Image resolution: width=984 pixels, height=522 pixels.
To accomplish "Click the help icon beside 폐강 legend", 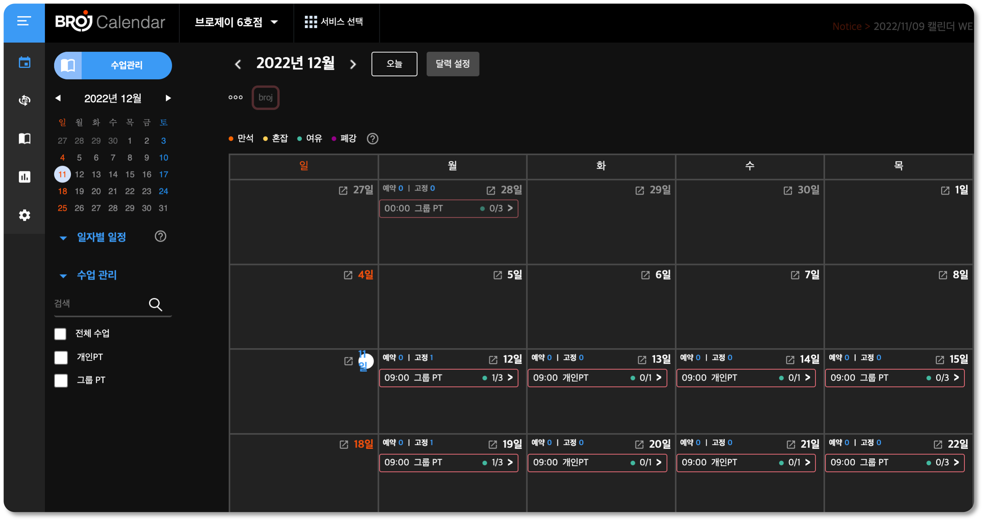I will coord(372,138).
